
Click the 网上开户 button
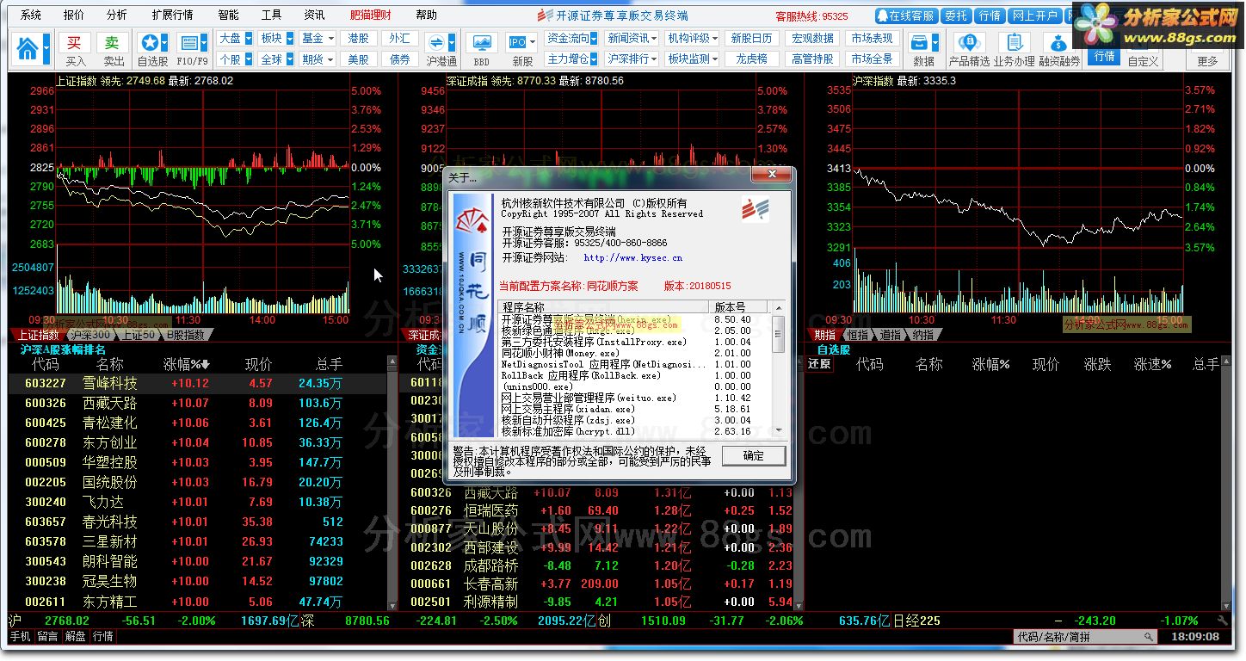[1035, 15]
